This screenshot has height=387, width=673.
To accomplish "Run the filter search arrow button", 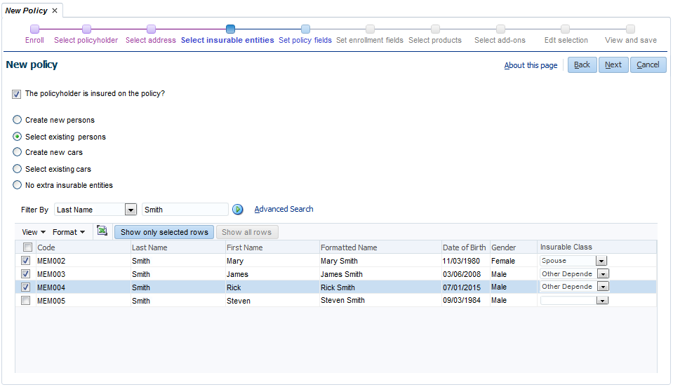I will 238,210.
